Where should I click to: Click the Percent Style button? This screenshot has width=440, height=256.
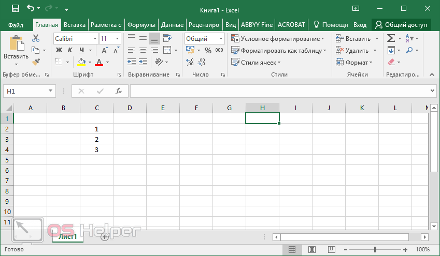coord(208,51)
